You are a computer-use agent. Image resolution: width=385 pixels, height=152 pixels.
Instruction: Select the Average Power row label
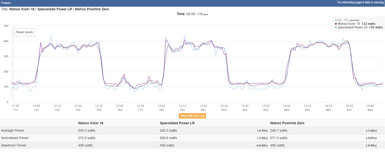click(x=13, y=130)
